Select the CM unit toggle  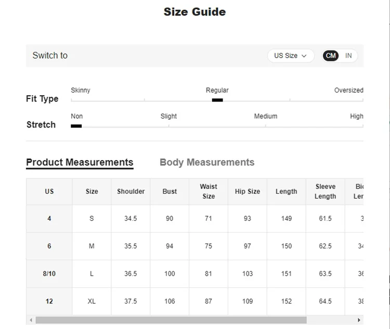pyautogui.click(x=331, y=56)
